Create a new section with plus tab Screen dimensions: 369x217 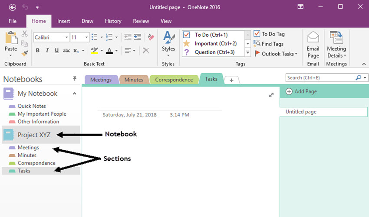[231, 80]
